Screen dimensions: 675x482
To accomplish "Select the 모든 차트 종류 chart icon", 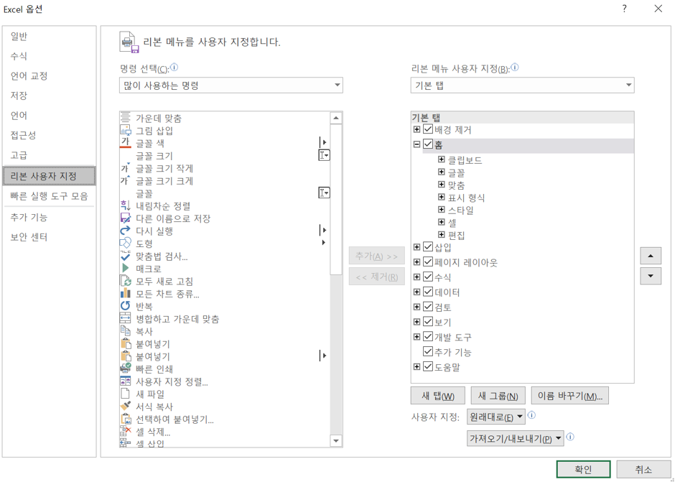I will pyautogui.click(x=125, y=294).
